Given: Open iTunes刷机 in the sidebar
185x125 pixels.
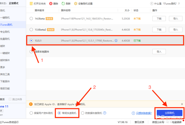Looking at the screenshot, I should (x=6, y=25).
